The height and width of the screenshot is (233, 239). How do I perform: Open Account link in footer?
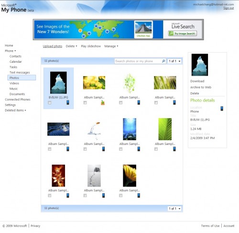tap(229, 226)
